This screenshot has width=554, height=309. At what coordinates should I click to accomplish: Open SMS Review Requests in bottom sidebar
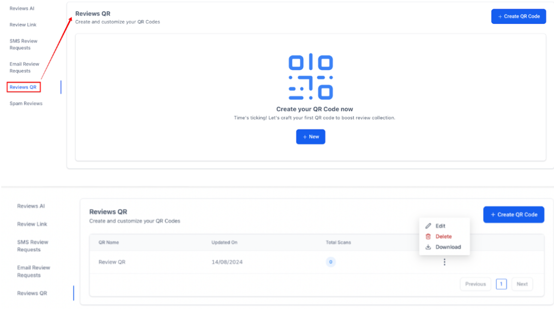click(x=33, y=246)
